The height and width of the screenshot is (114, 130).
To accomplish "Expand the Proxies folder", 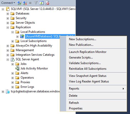I will [x=12, y=82].
